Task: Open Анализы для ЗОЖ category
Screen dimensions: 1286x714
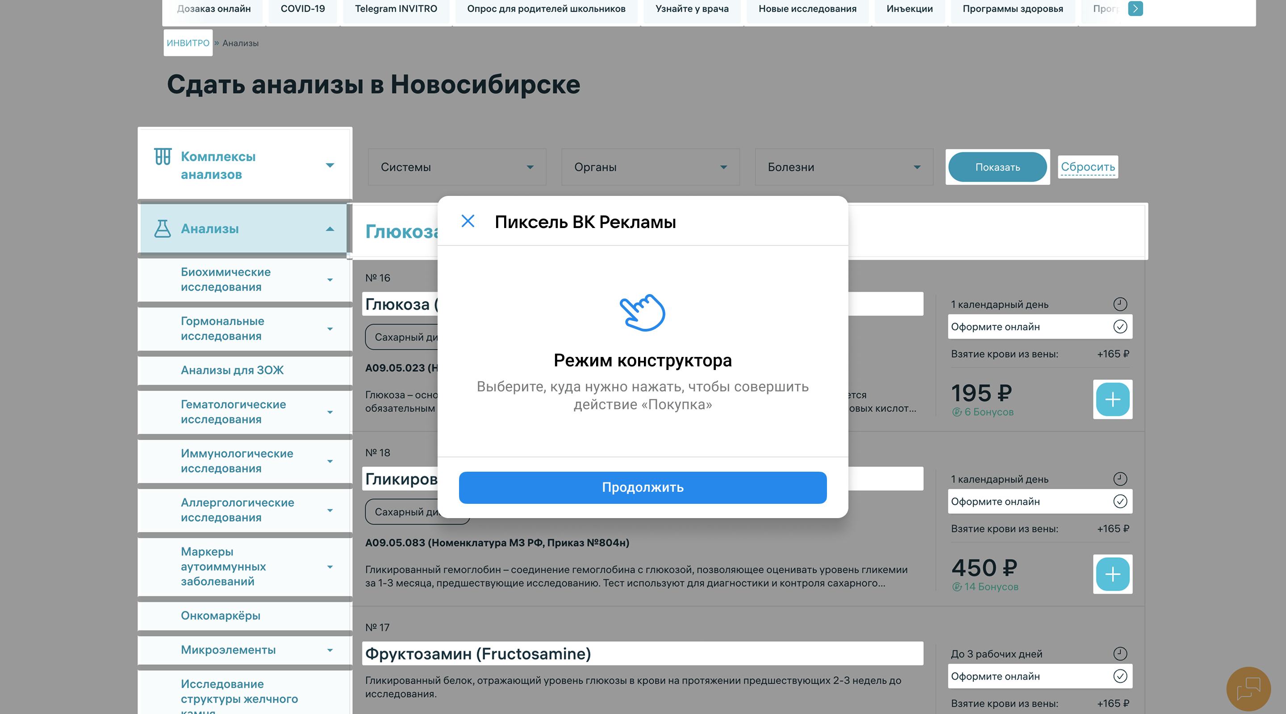Action: pyautogui.click(x=232, y=370)
